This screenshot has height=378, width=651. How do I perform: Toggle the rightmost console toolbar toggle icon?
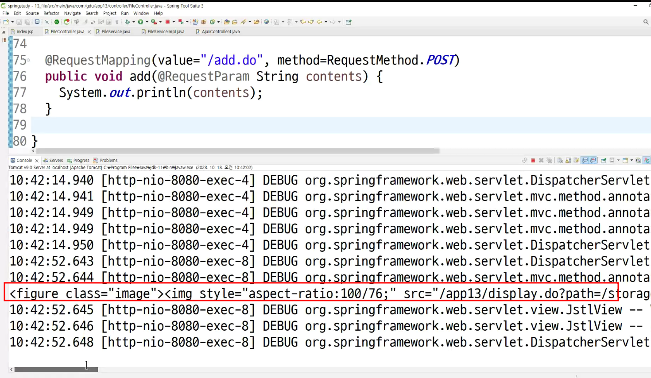[647, 160]
